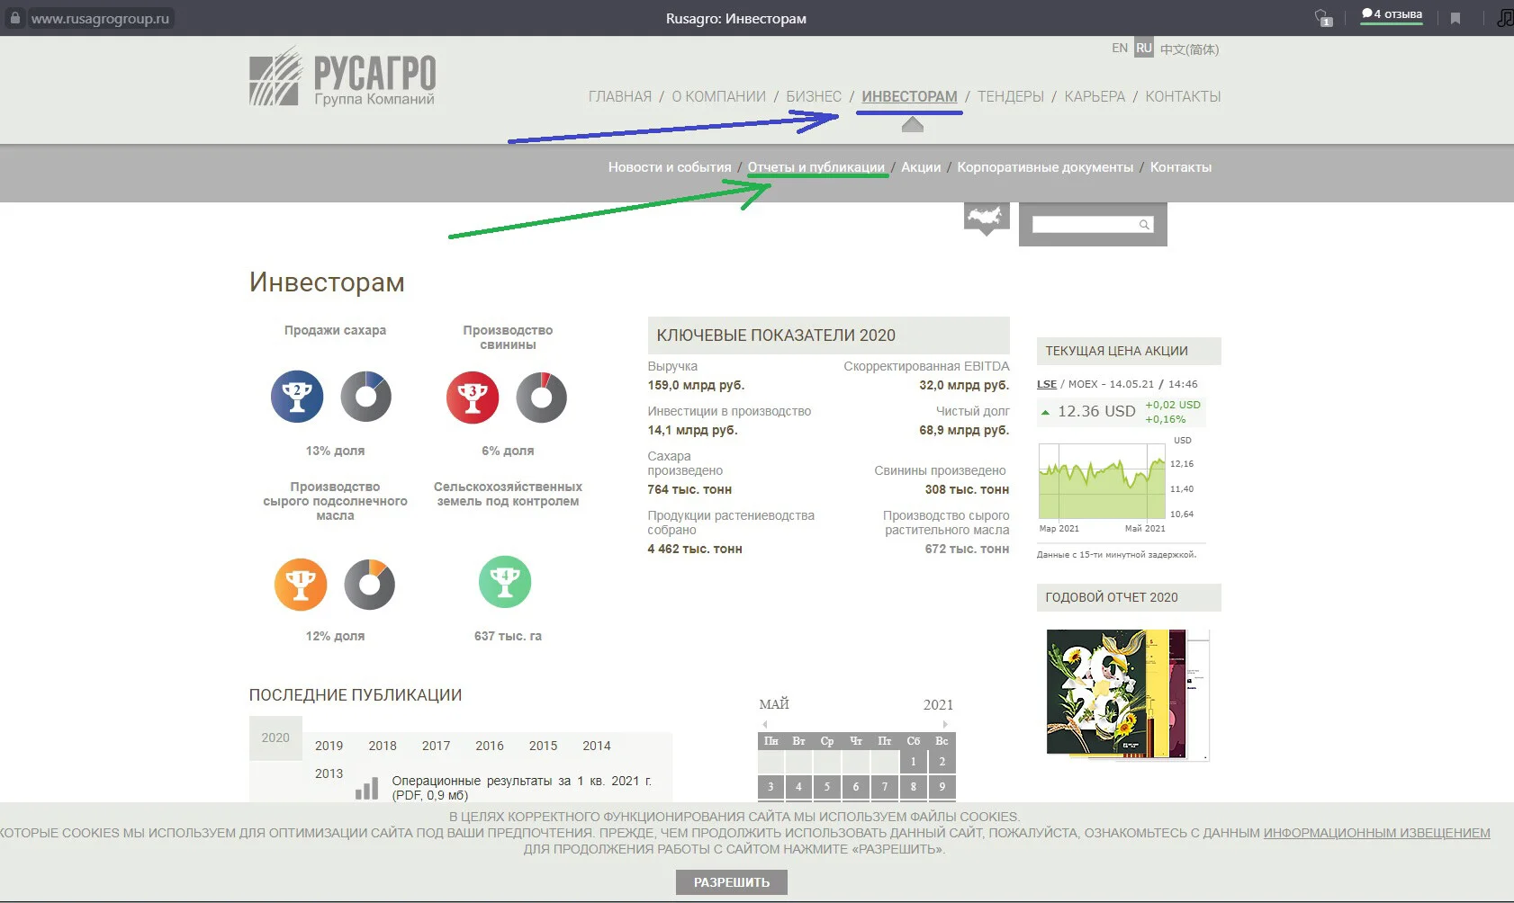
Task: Click the lock icon in the address bar
Action: coord(14,18)
